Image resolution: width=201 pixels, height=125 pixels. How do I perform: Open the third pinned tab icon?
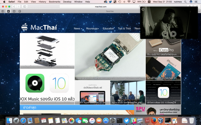[x=14, y=11]
